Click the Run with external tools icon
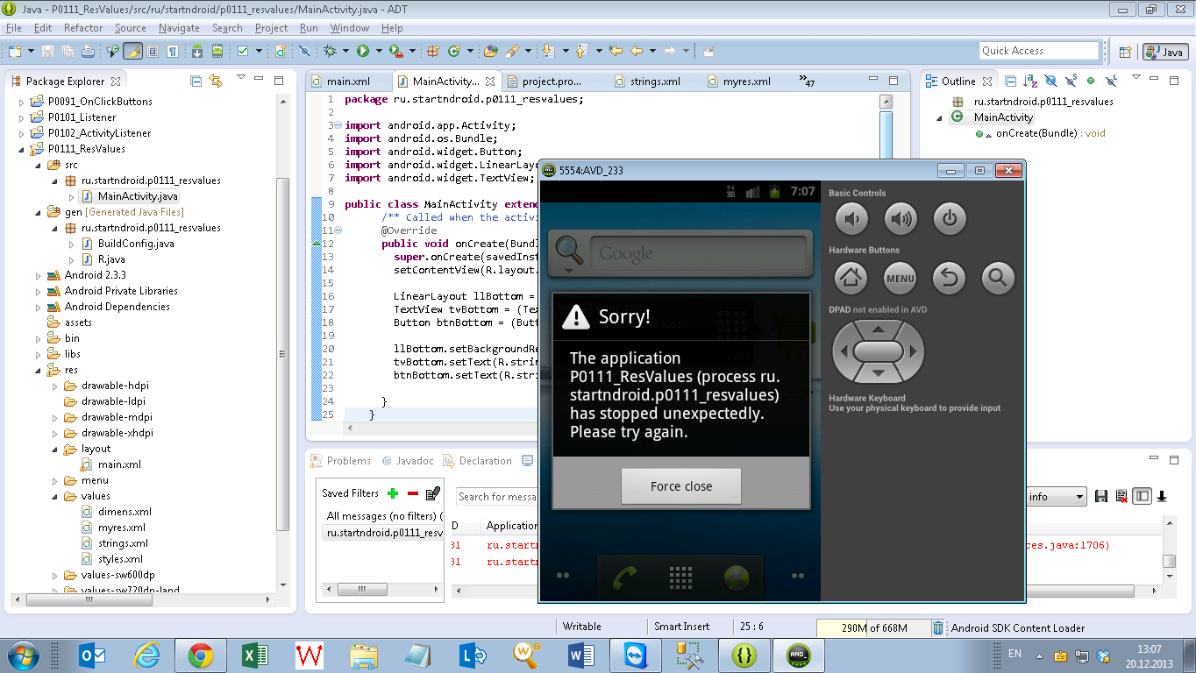 coord(396,51)
